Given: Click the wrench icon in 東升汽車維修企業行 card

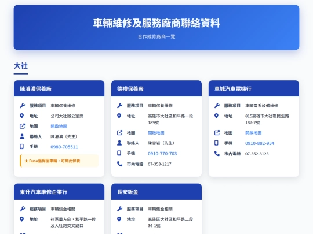Looking at the screenshot, I should coord(22,209).
